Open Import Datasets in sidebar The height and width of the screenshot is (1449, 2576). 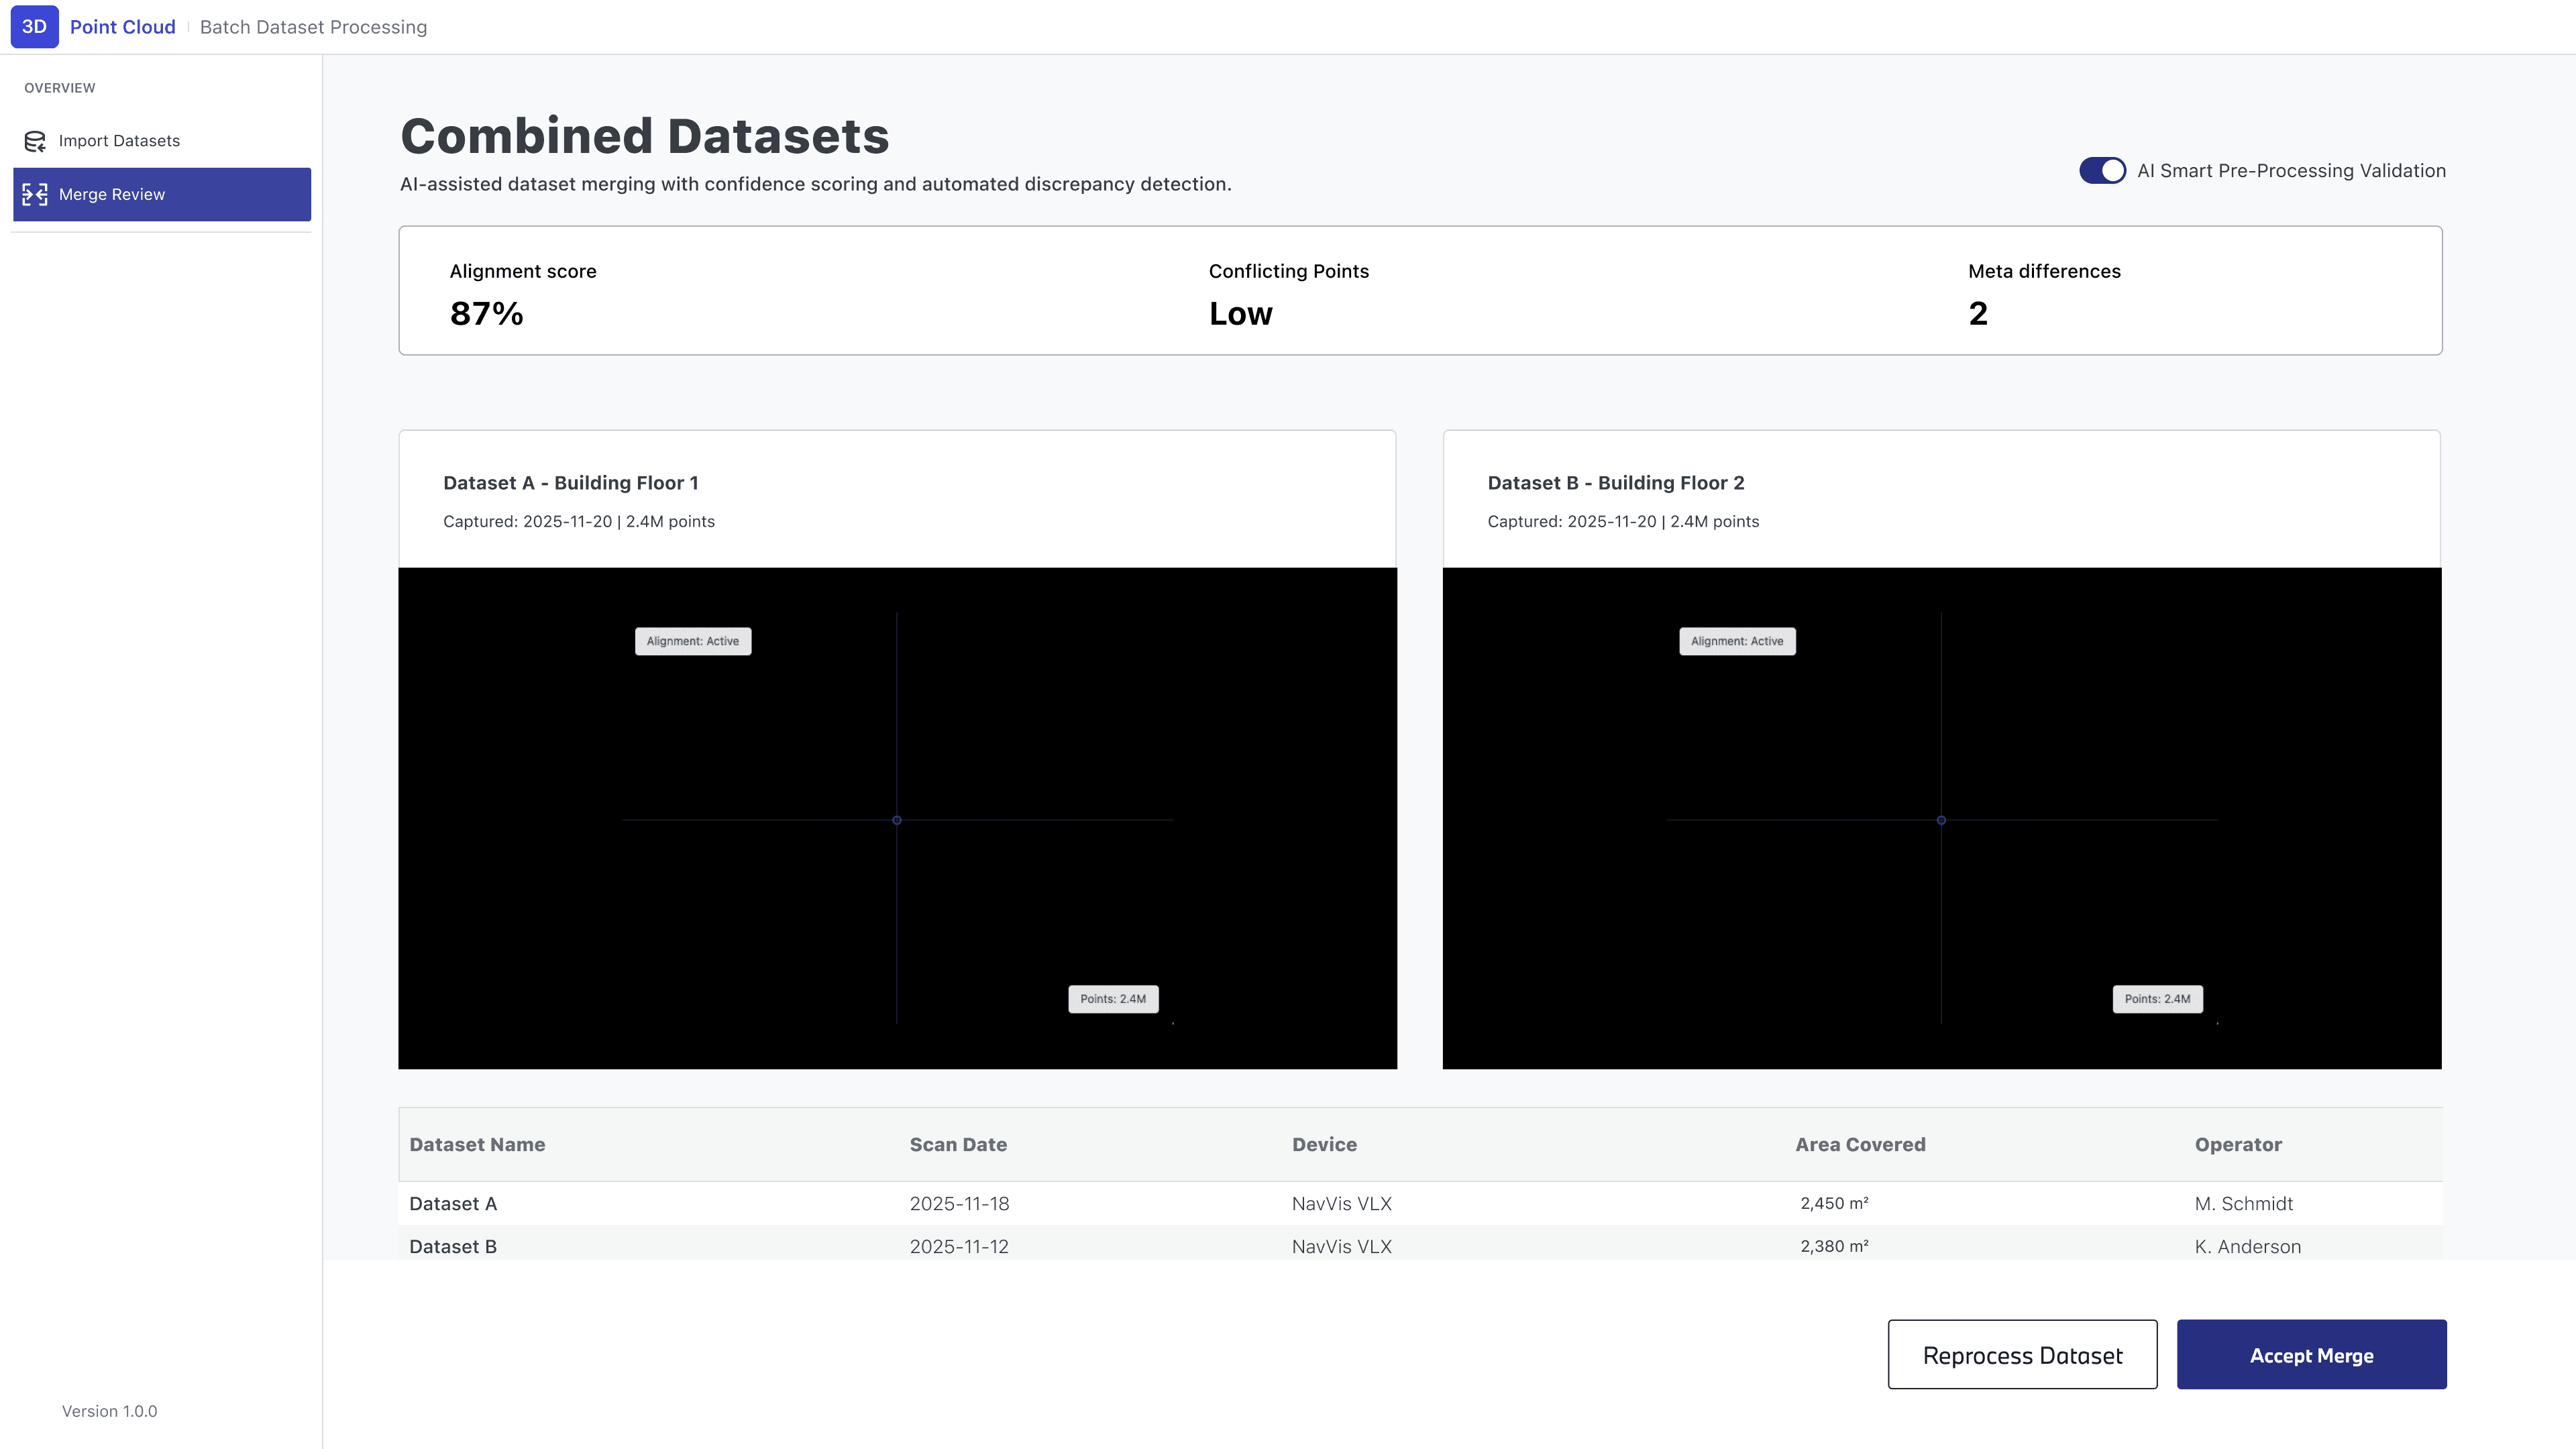pos(119,141)
